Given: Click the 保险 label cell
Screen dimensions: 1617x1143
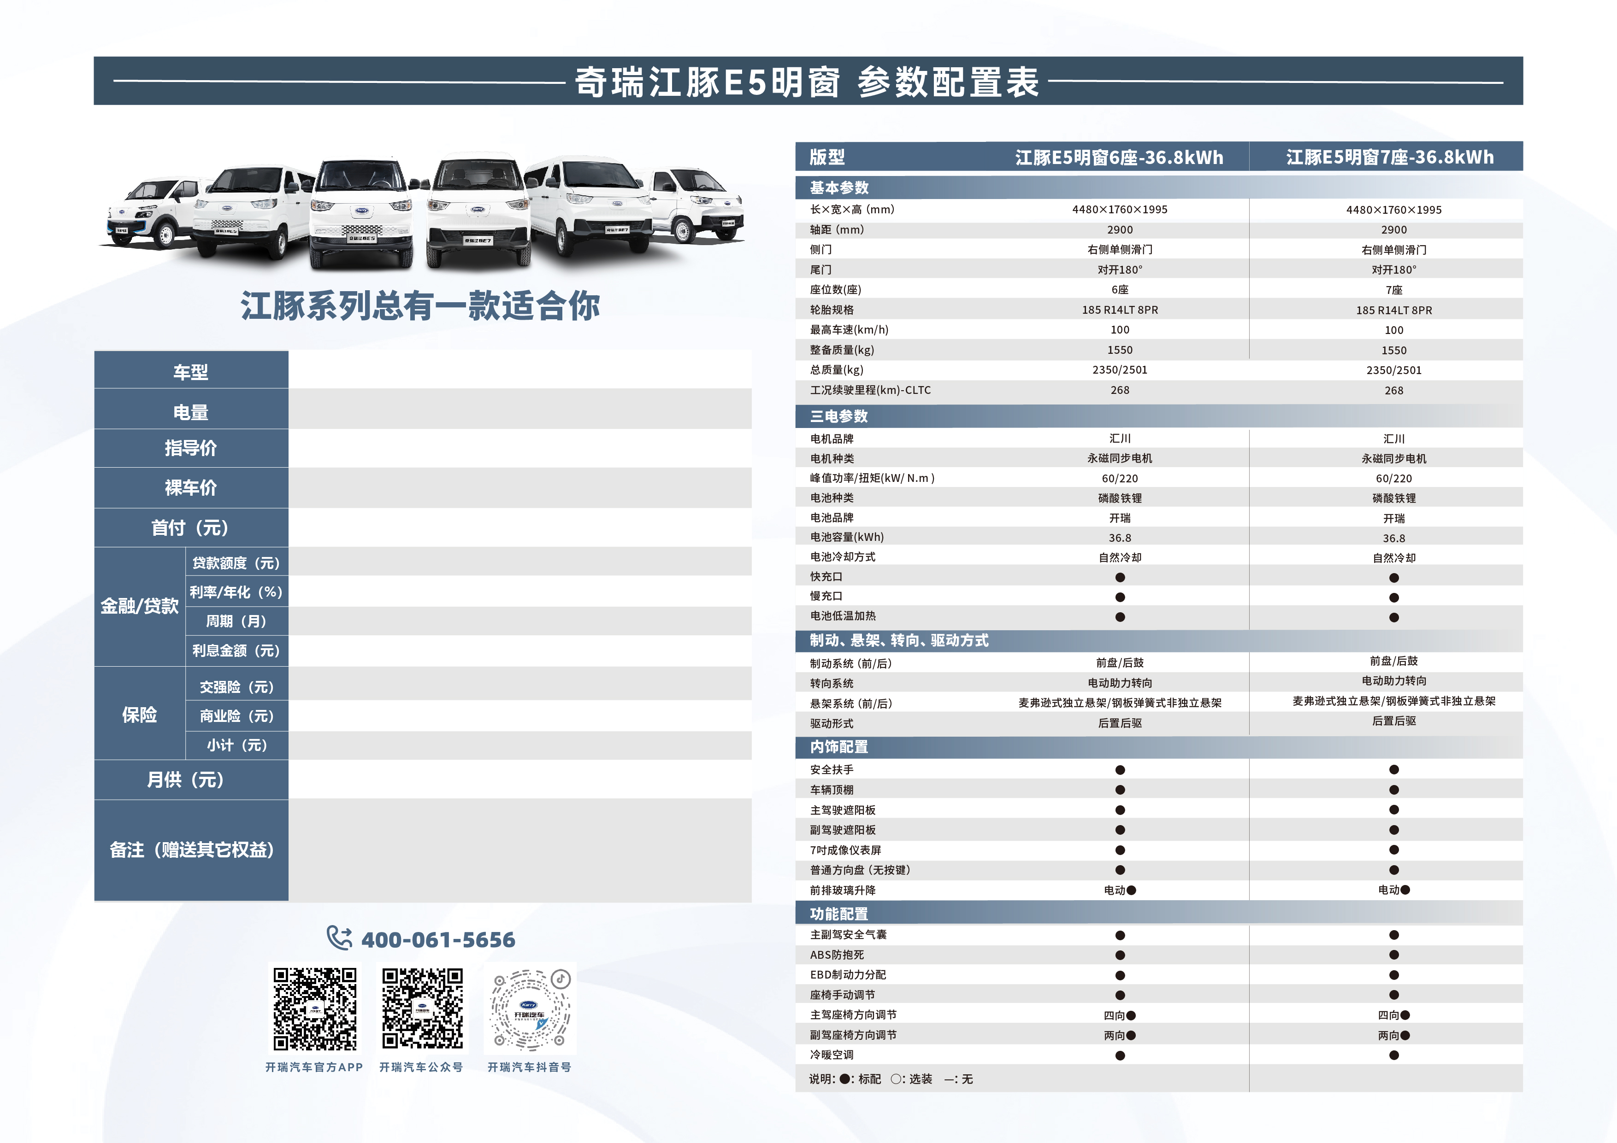Looking at the screenshot, I should (140, 714).
